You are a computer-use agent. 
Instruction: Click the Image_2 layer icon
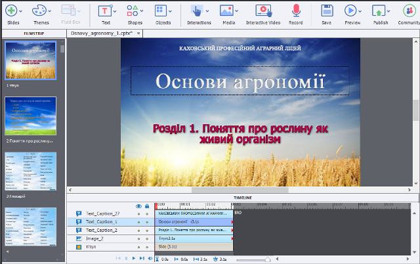tap(79, 238)
